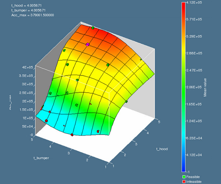
Task: Click the t_bumper axis label
Action: [x=42, y=158]
